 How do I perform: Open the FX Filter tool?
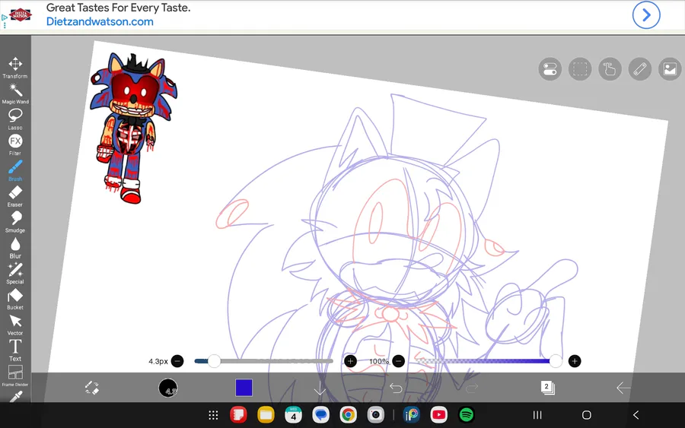pos(15,145)
